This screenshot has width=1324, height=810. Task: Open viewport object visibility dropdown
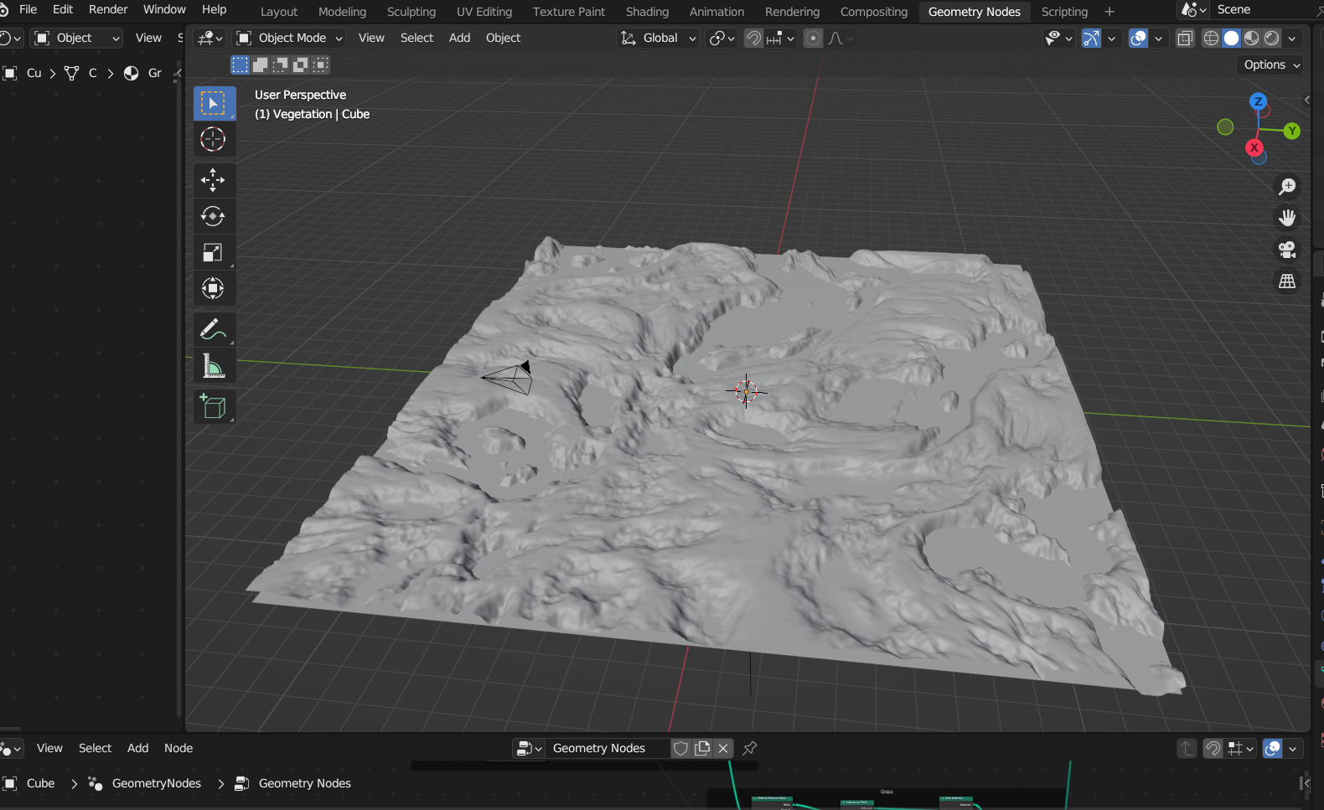[1059, 39]
